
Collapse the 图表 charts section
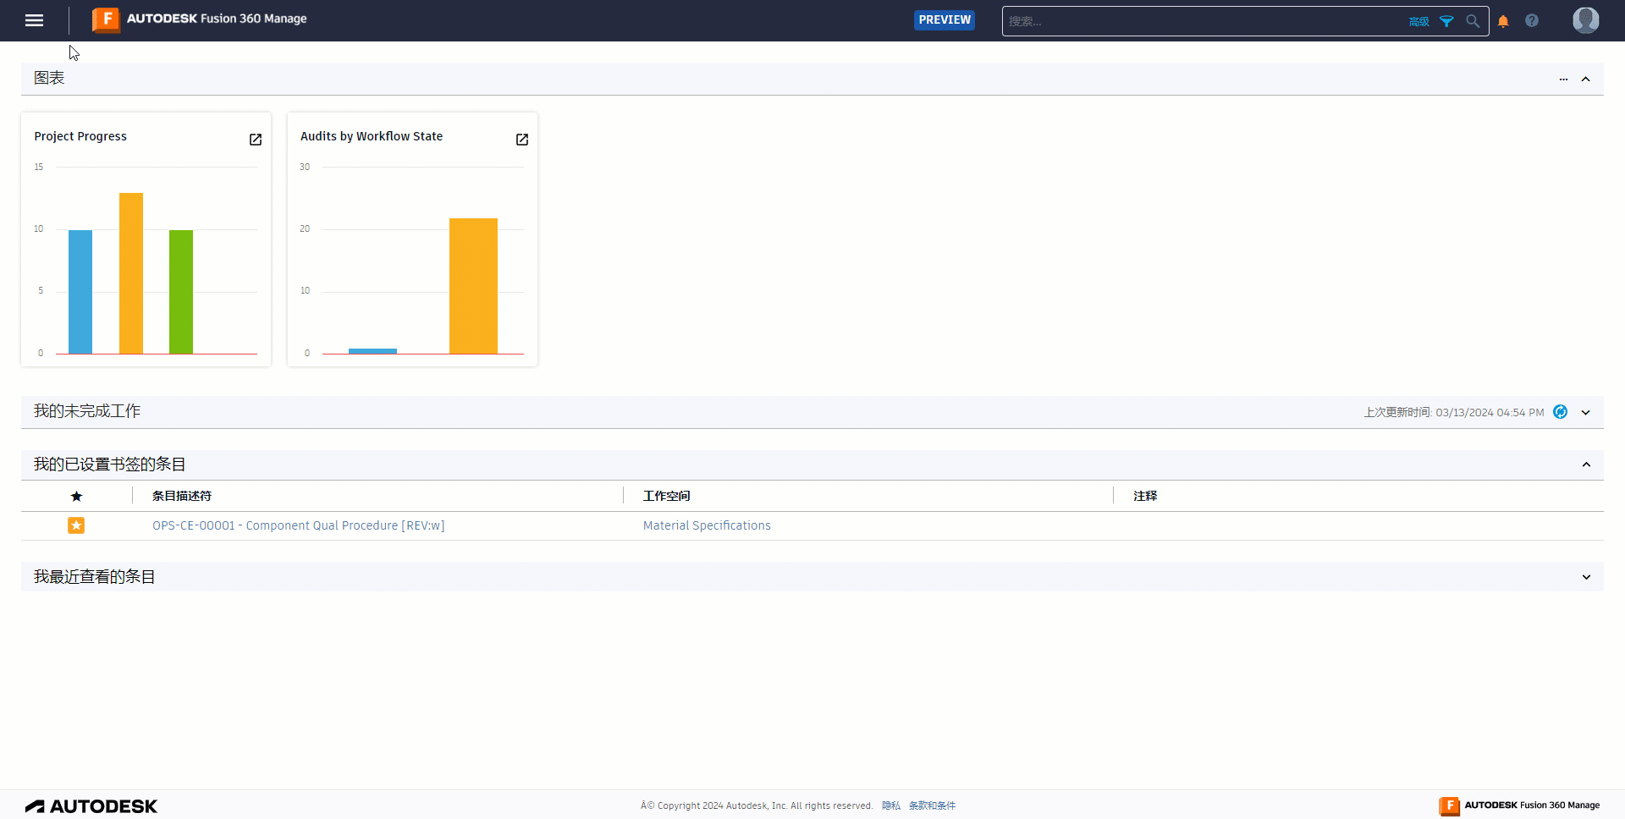1586,79
